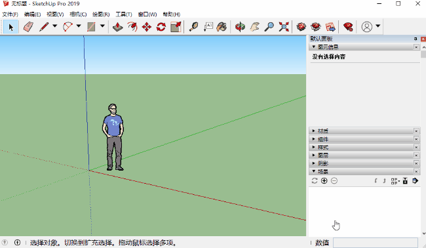Expand the 样式 panel
This screenshot has height=248, width=426.
[x=314, y=147]
